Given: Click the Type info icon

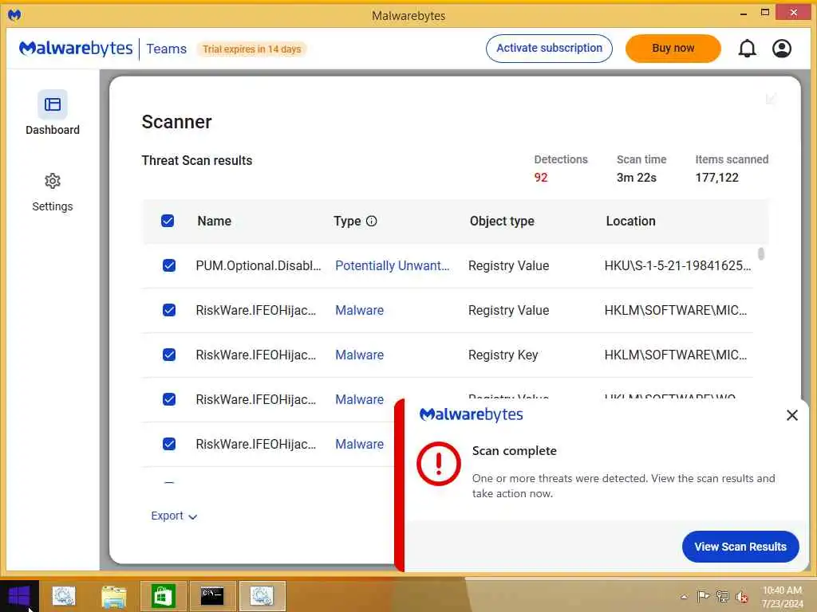Looking at the screenshot, I should click(x=372, y=222).
